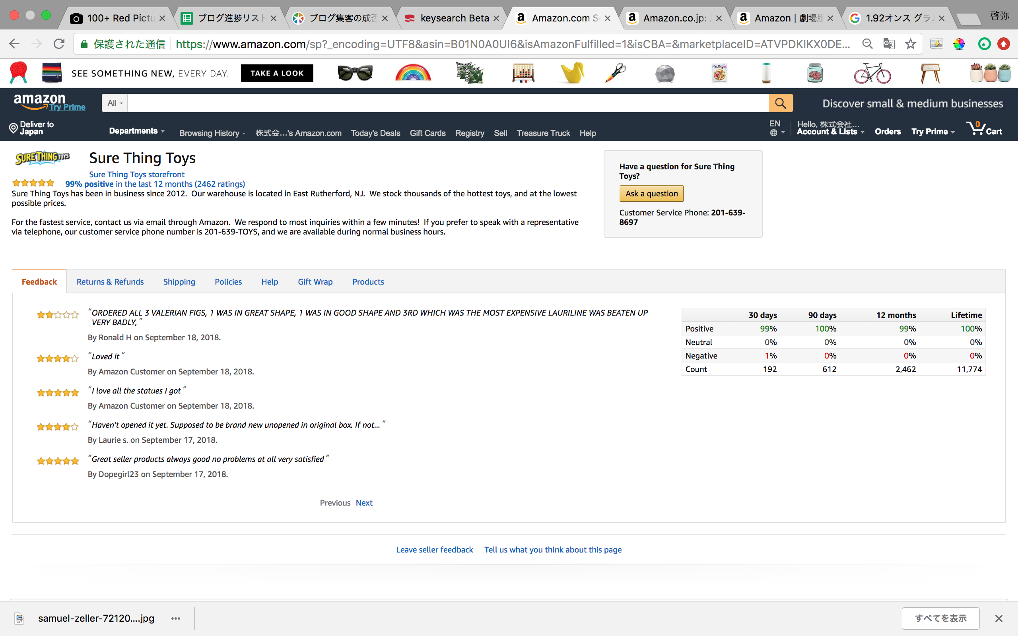Screen dimensions: 1018x636
Task: Switch to the Help seller tab
Action: [270, 282]
